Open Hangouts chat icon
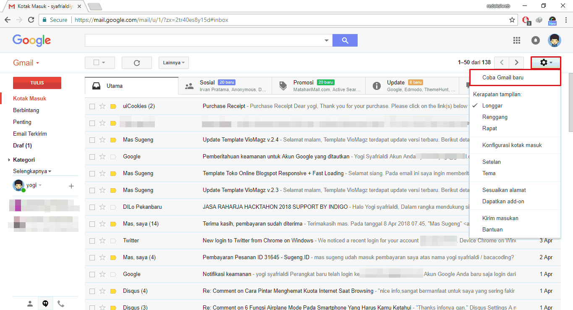573x310 pixels. [x=45, y=303]
